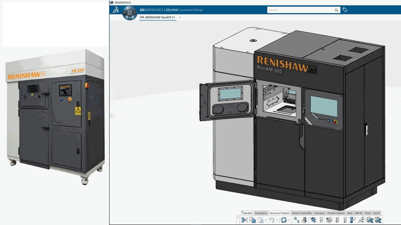
Task: Switch to the Product Edition tab
Action: coord(336,213)
